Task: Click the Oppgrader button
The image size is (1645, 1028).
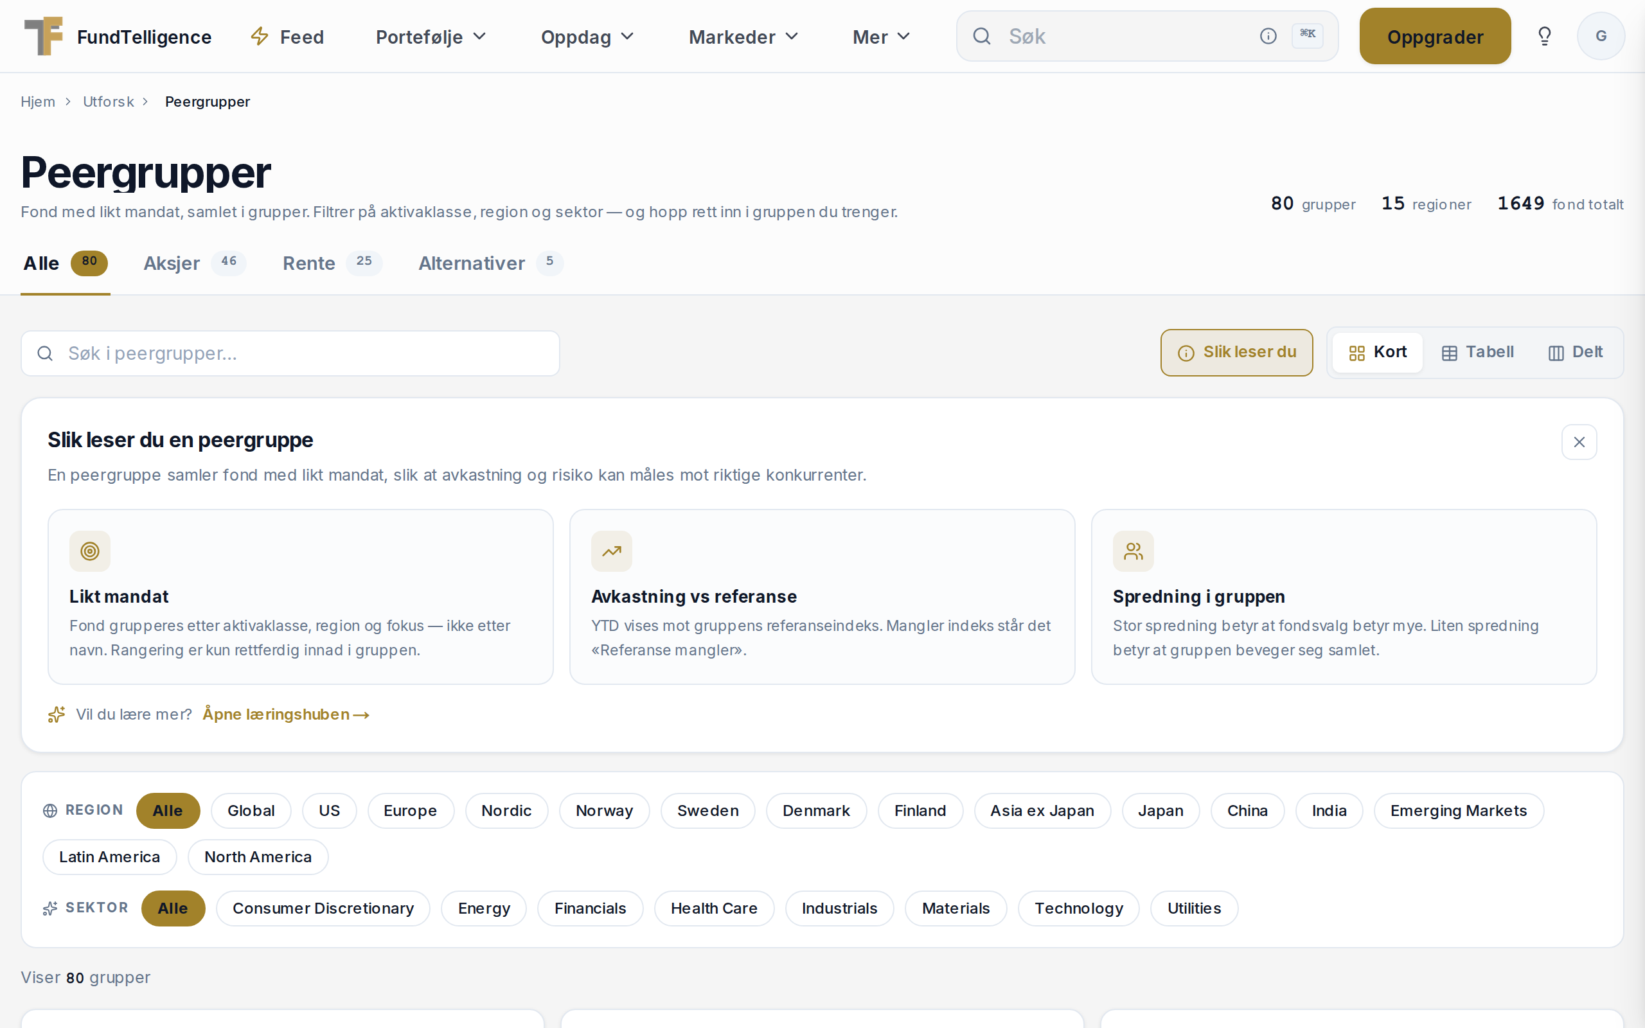Action: click(1435, 36)
